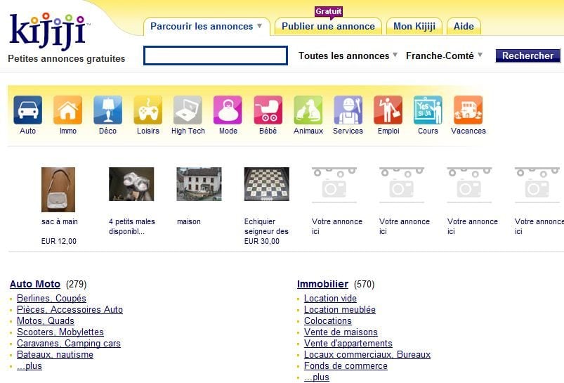
Task: Click the EUR 12,00 price
Action: pyautogui.click(x=59, y=241)
